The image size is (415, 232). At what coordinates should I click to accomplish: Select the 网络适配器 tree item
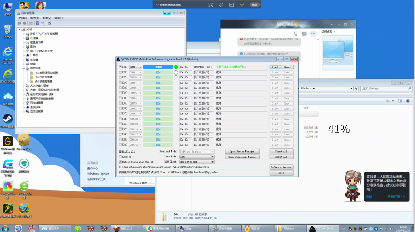(x=37, y=103)
